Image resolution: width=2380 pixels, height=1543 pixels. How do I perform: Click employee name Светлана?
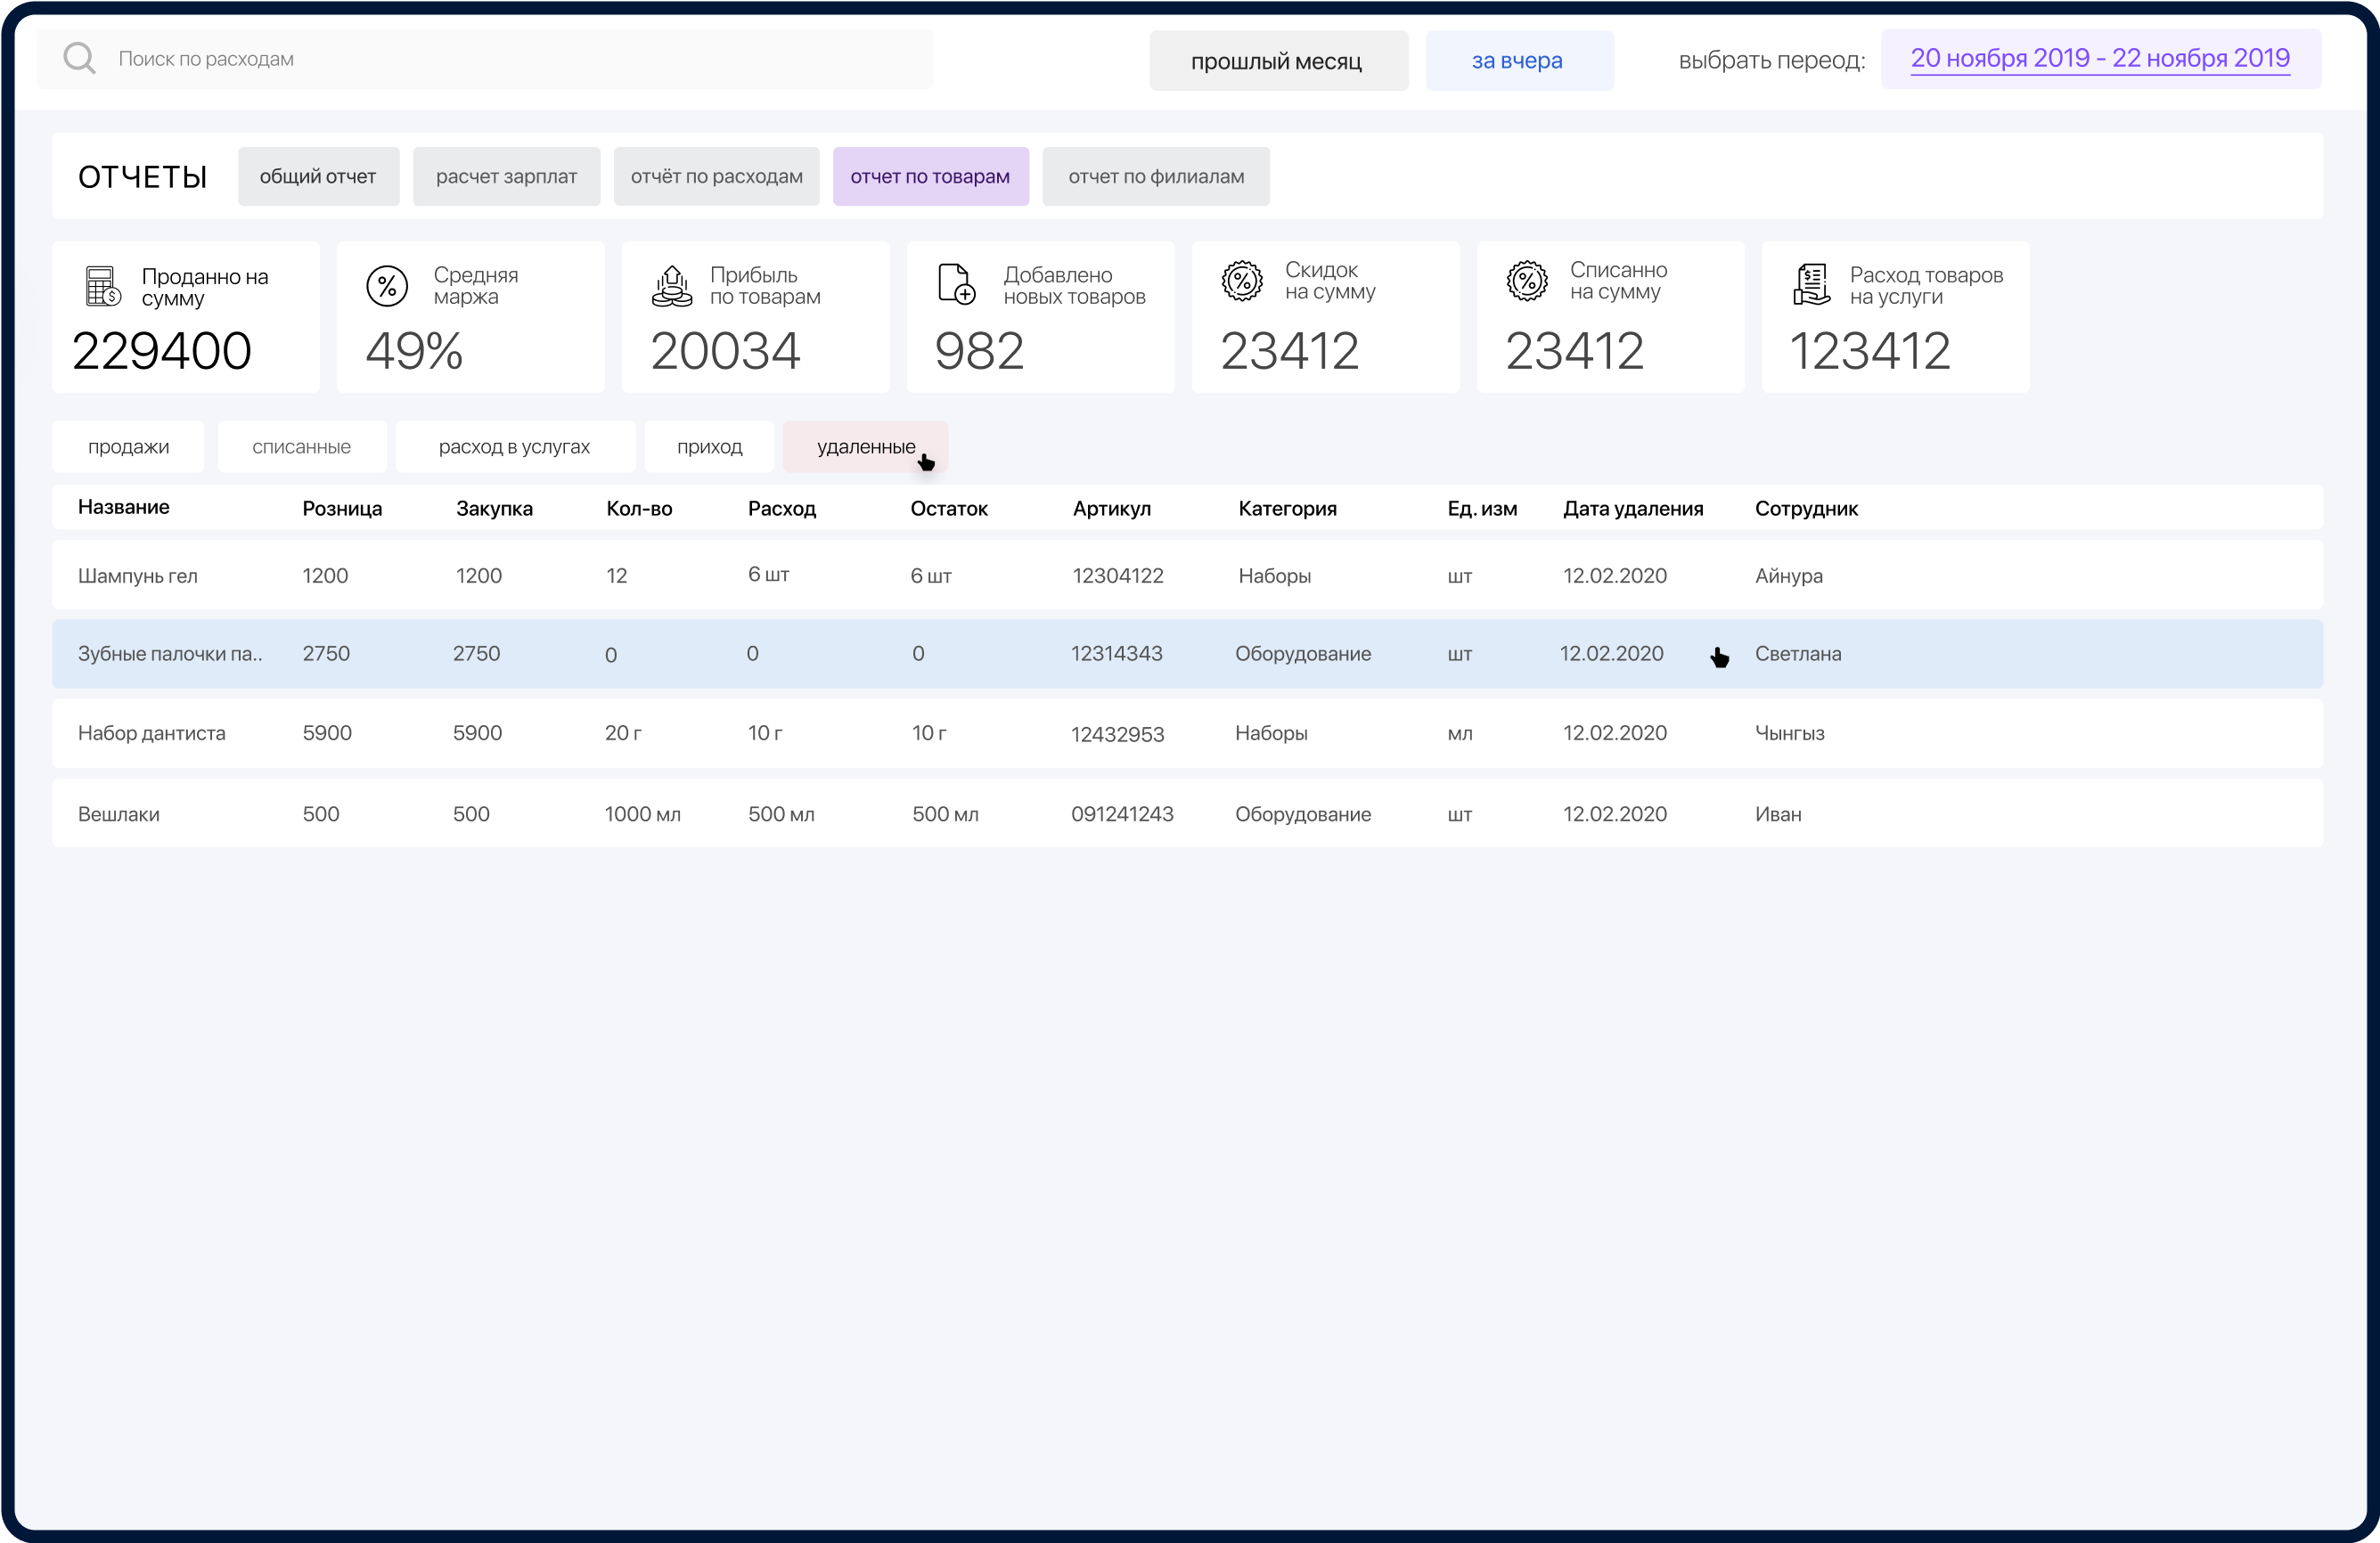[1798, 654]
